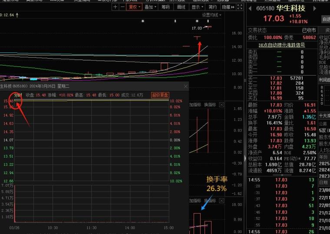Click 换指标 in the upper indicator panel

tap(210, 105)
